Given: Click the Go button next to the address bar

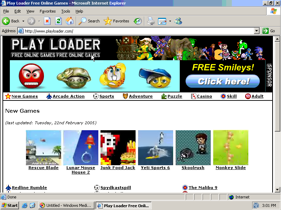Looking at the screenshot, I should tap(269, 31).
